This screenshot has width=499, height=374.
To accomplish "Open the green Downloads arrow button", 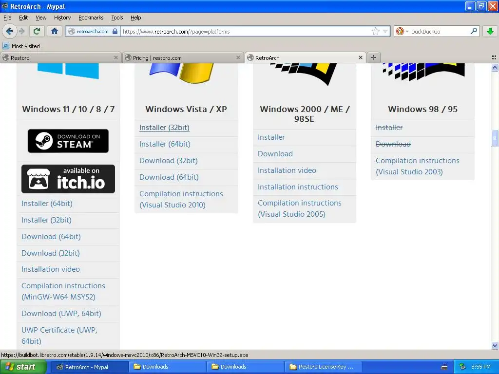I will click(490, 31).
